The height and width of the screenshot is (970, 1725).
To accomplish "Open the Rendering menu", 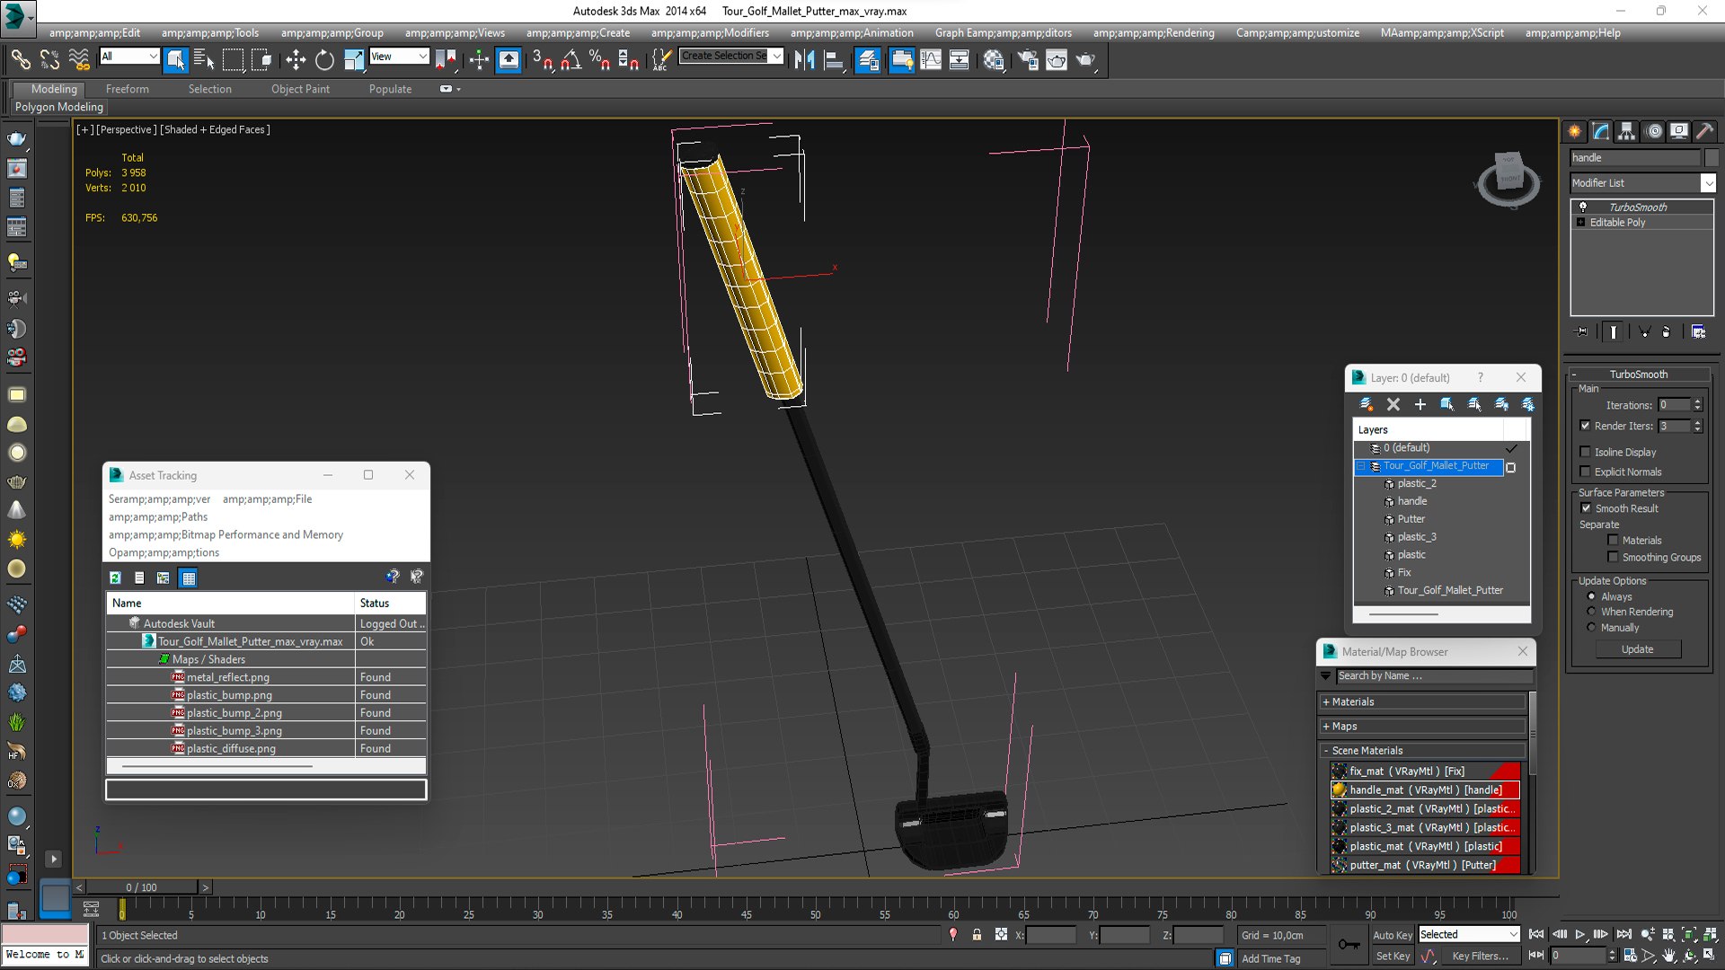I will click(1154, 33).
